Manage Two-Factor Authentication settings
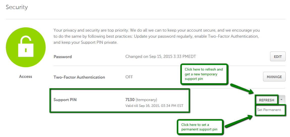The width and height of the screenshot is (290, 137). click(274, 77)
